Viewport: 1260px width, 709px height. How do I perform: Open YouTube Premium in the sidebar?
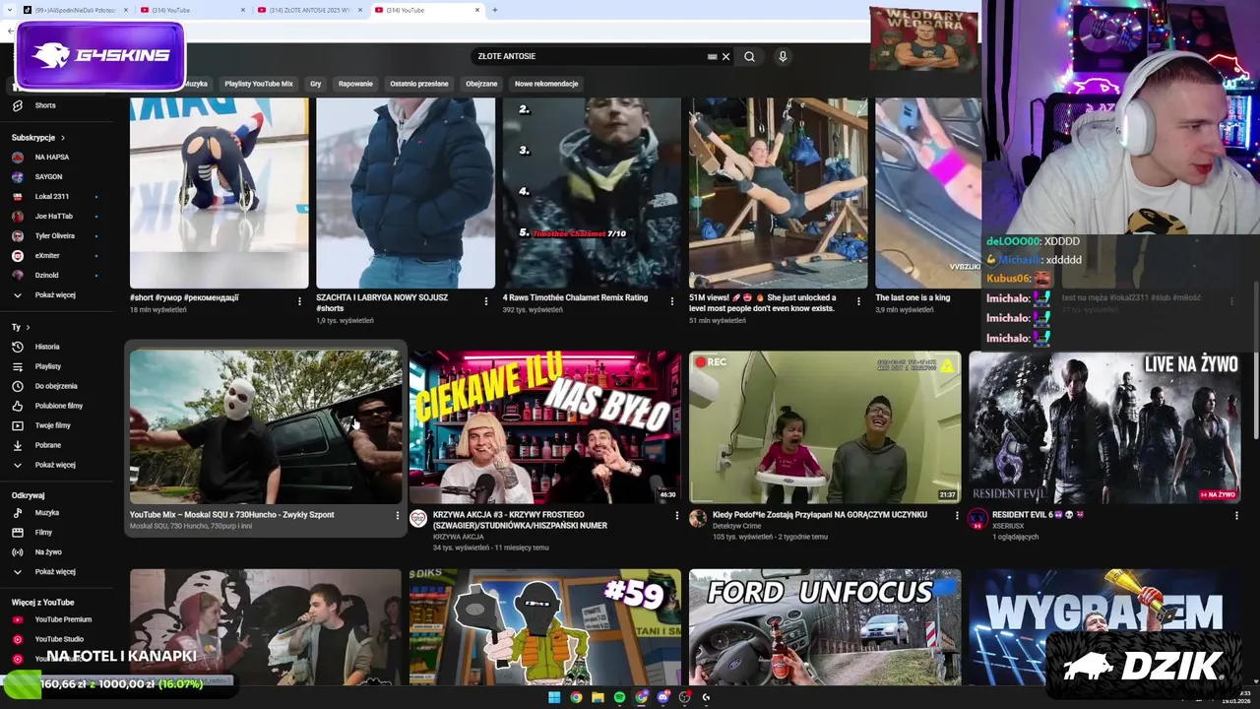pos(62,619)
